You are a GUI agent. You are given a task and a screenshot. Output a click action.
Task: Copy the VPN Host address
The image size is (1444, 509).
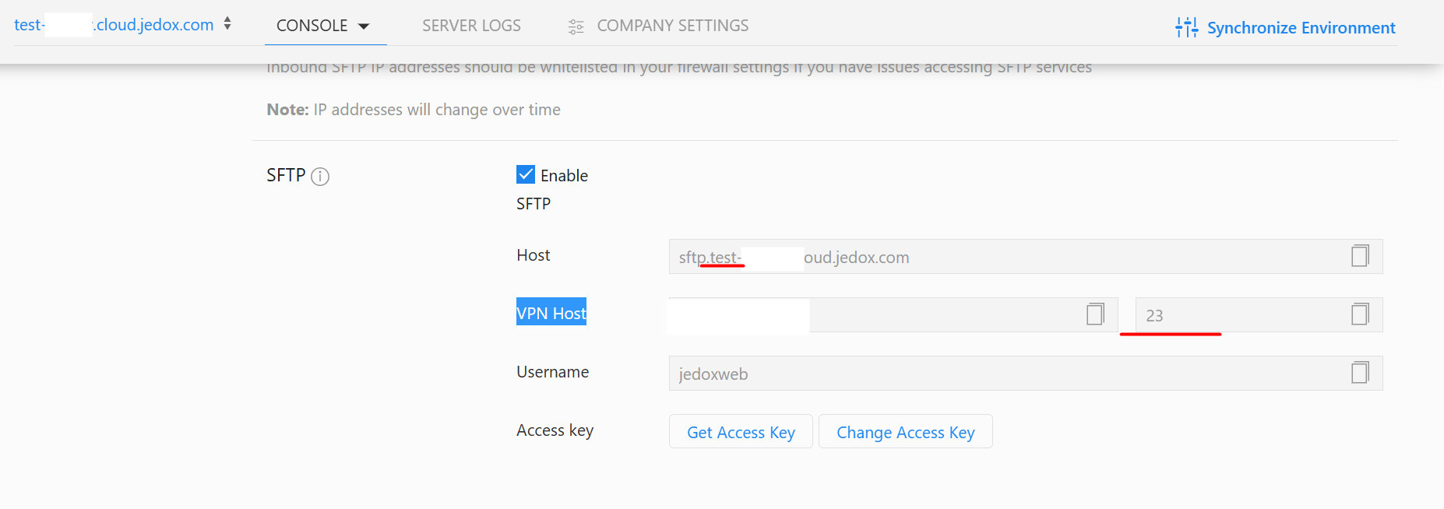click(1094, 314)
